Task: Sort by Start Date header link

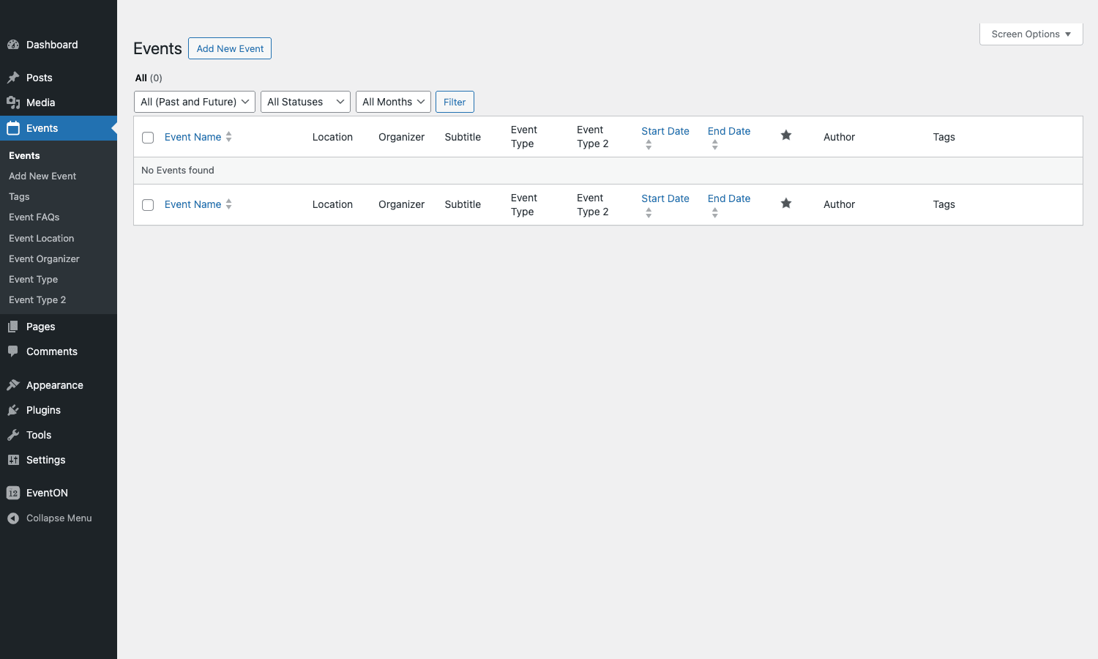Action: [665, 131]
